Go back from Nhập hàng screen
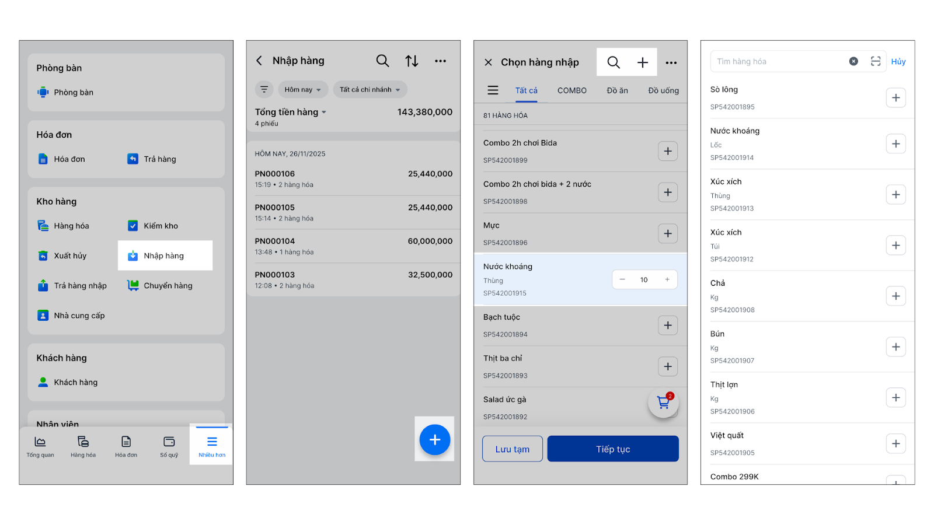934x525 pixels. click(259, 61)
